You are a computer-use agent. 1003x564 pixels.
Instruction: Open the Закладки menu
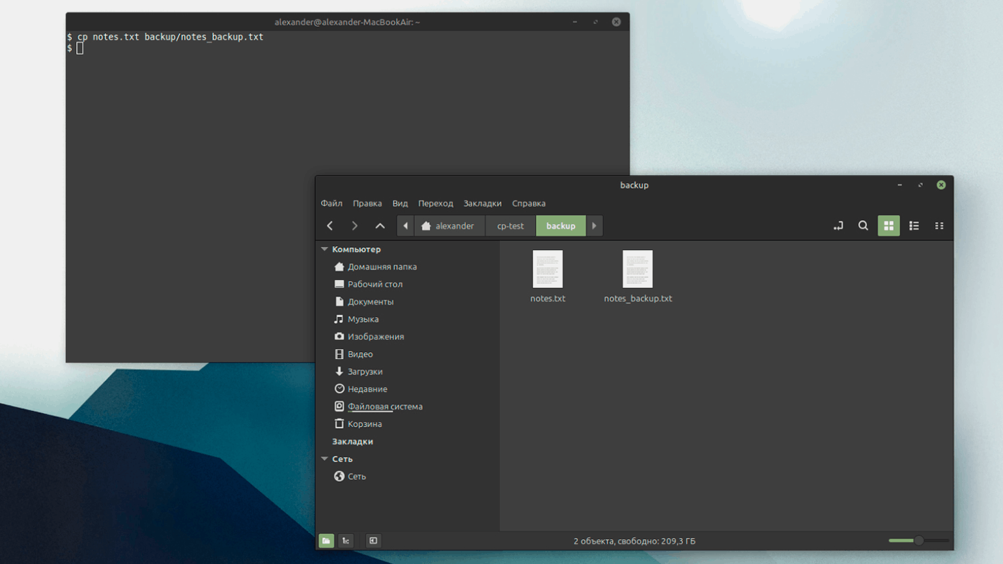tap(482, 203)
